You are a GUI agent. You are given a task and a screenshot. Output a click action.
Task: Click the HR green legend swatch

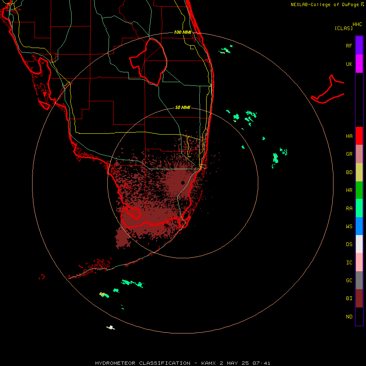(359, 190)
